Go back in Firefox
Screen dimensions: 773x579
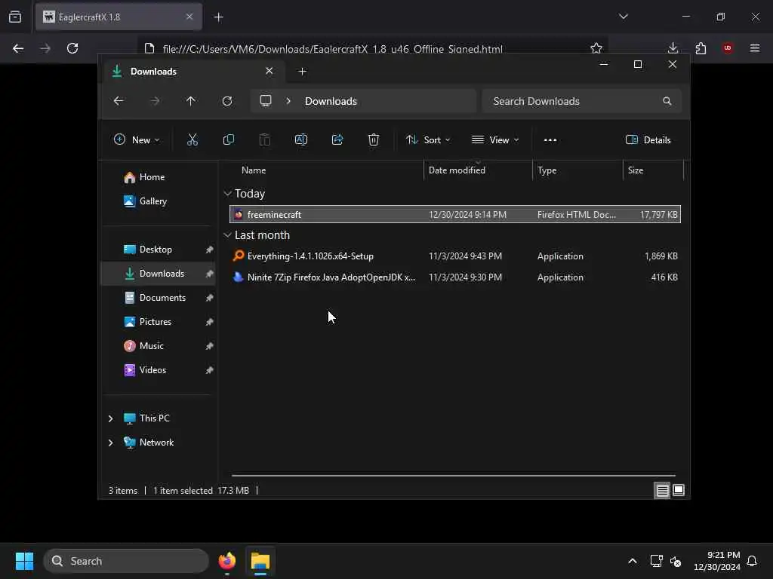(18, 48)
